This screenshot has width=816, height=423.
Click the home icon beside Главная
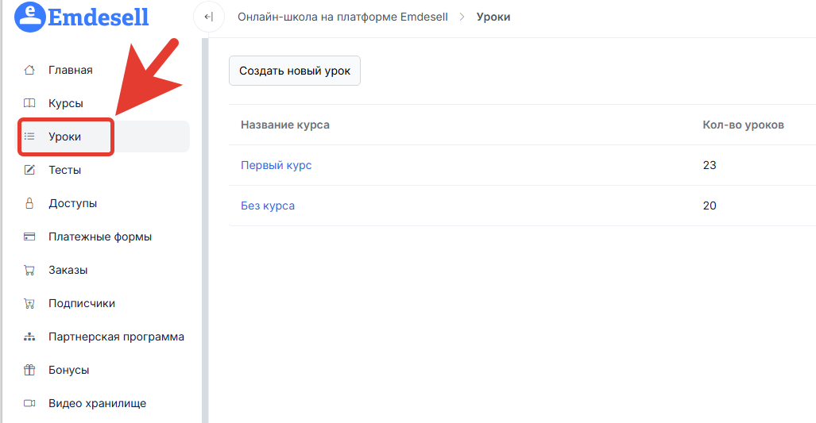pos(29,70)
